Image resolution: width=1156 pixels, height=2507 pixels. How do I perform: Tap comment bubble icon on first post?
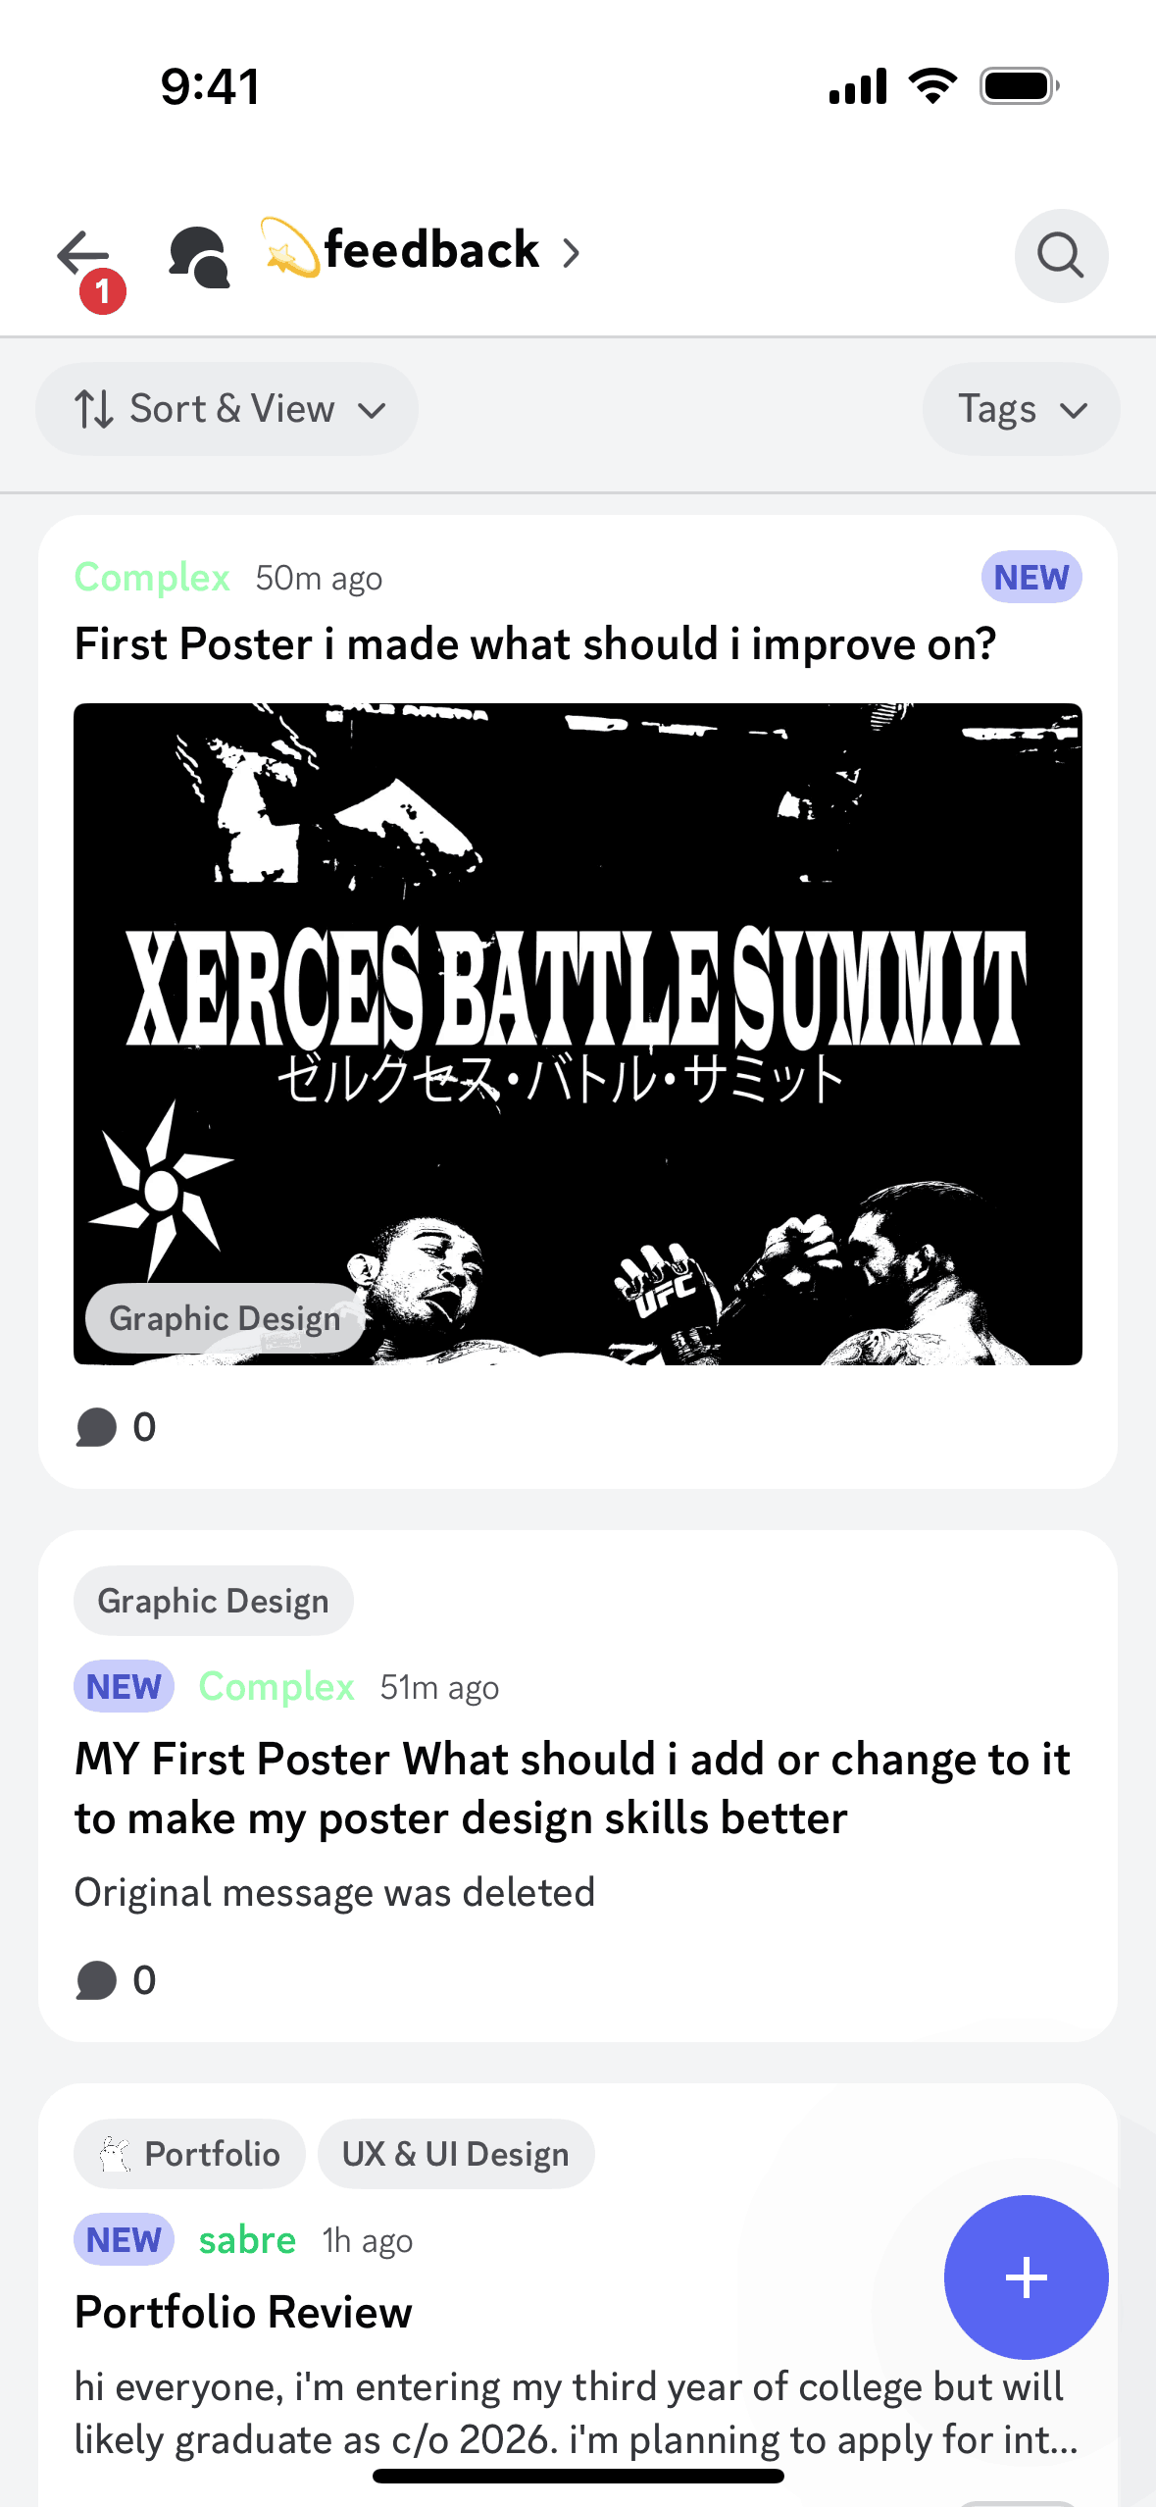point(96,1427)
